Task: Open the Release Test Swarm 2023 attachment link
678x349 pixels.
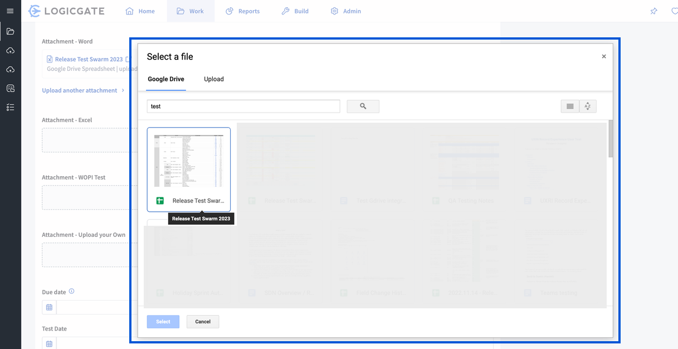Action: coord(89,59)
